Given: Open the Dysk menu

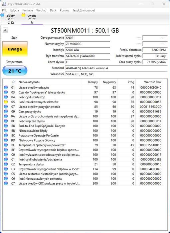Looking at the screenshot, I should 53,10.
